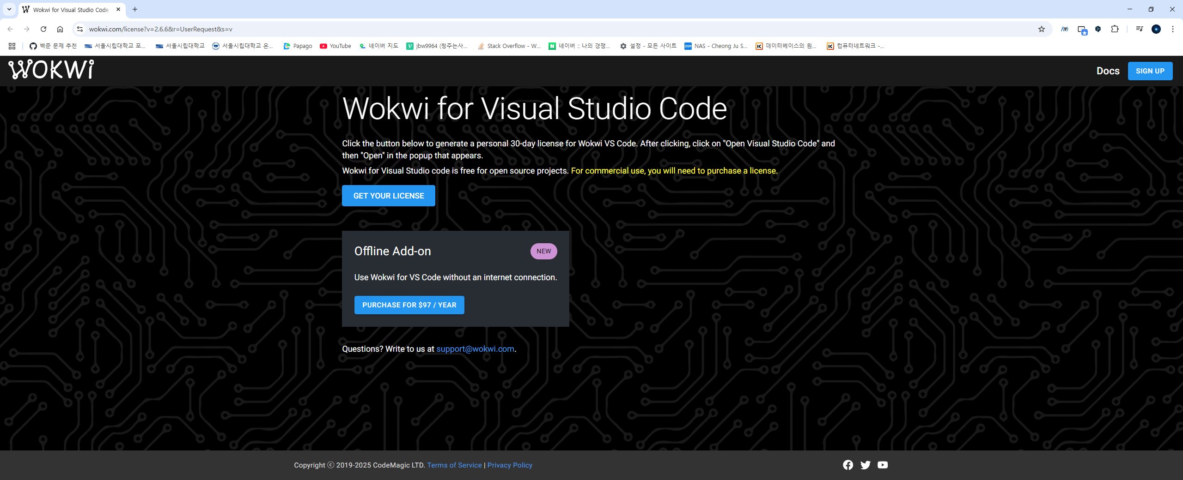Image resolution: width=1183 pixels, height=480 pixels.
Task: Open the Chrome profile avatar
Action: point(1156,29)
